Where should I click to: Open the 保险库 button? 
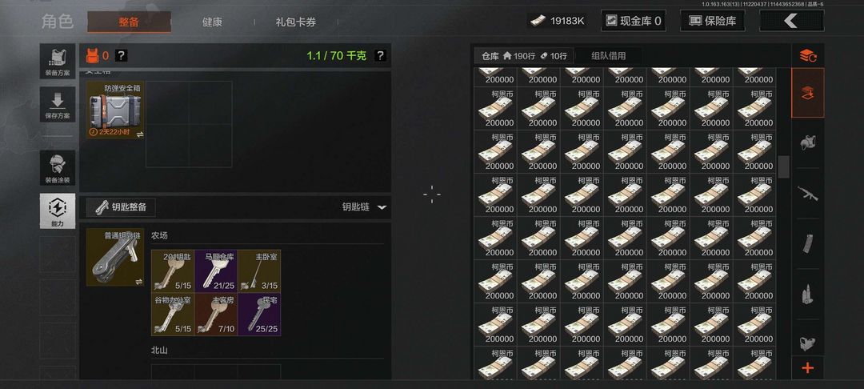(712, 21)
